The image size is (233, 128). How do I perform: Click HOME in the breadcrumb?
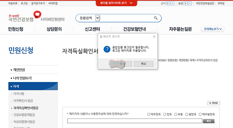point(162,60)
